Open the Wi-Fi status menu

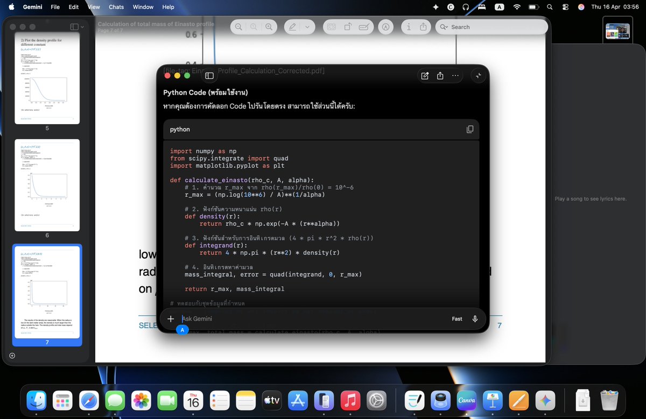(x=517, y=7)
